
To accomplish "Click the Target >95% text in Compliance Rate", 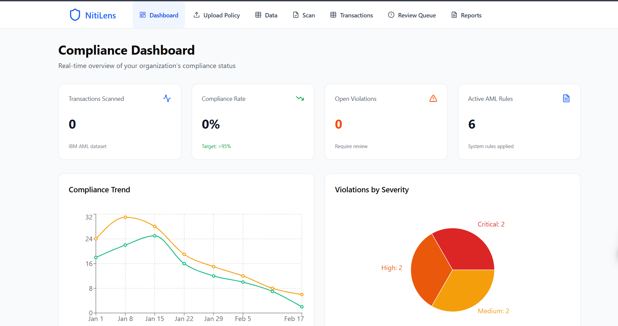I will pyautogui.click(x=216, y=146).
